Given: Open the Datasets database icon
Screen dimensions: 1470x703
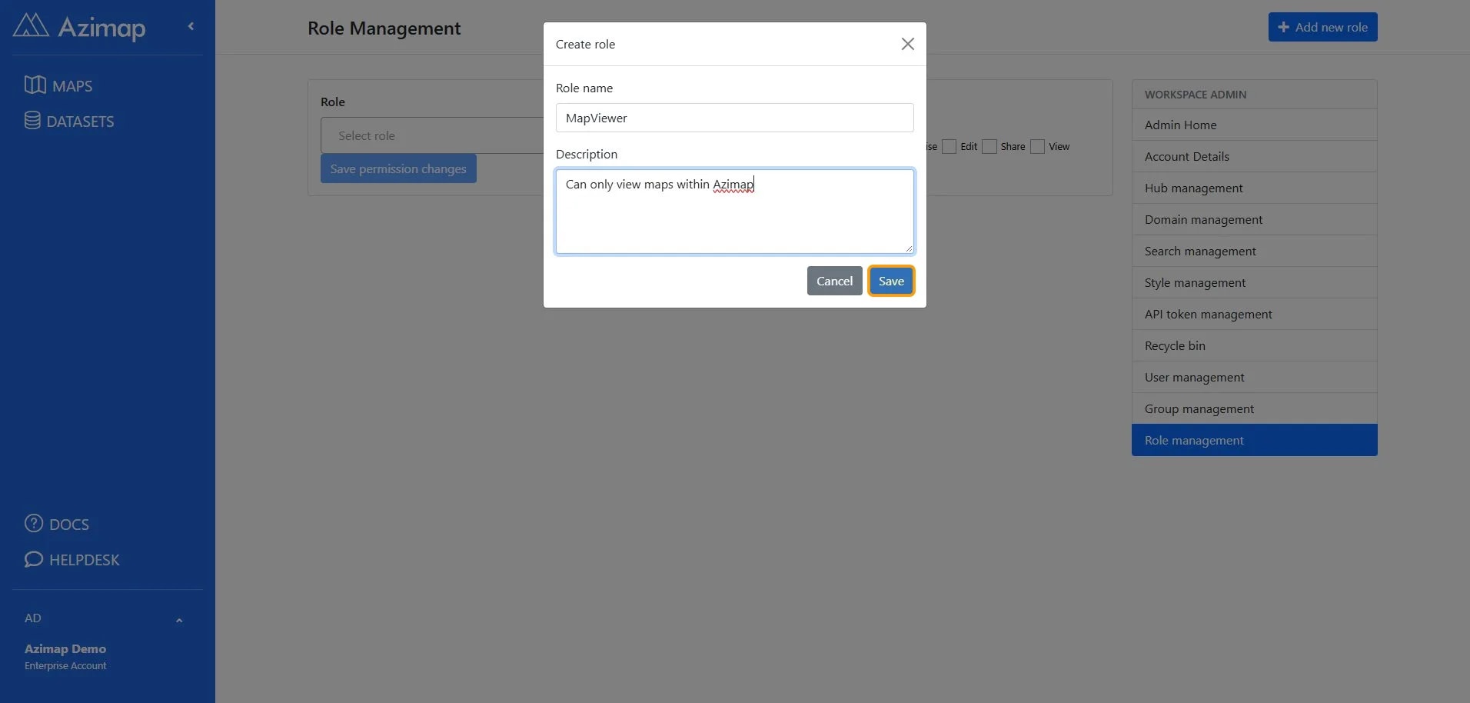Looking at the screenshot, I should tap(32, 121).
